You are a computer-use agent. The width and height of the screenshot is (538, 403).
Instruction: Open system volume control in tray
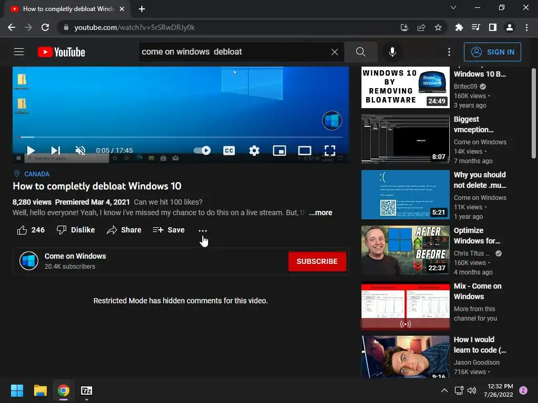[x=472, y=390]
